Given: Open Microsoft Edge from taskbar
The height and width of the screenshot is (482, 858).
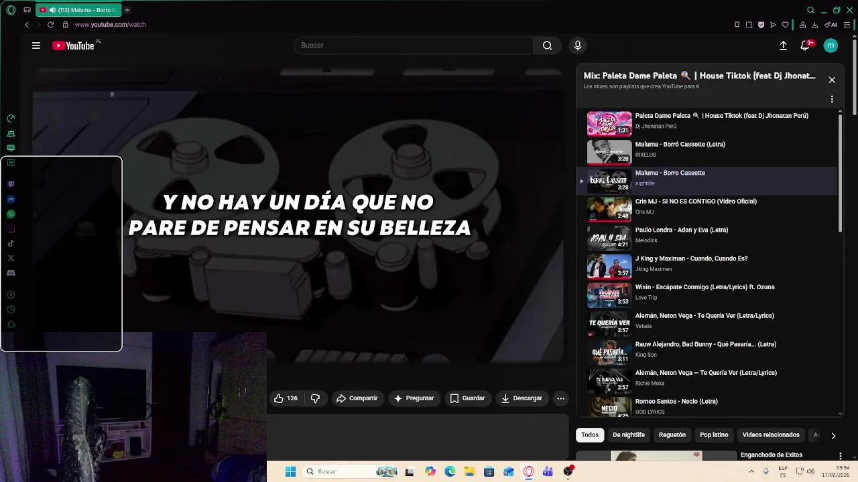Looking at the screenshot, I should [x=450, y=472].
